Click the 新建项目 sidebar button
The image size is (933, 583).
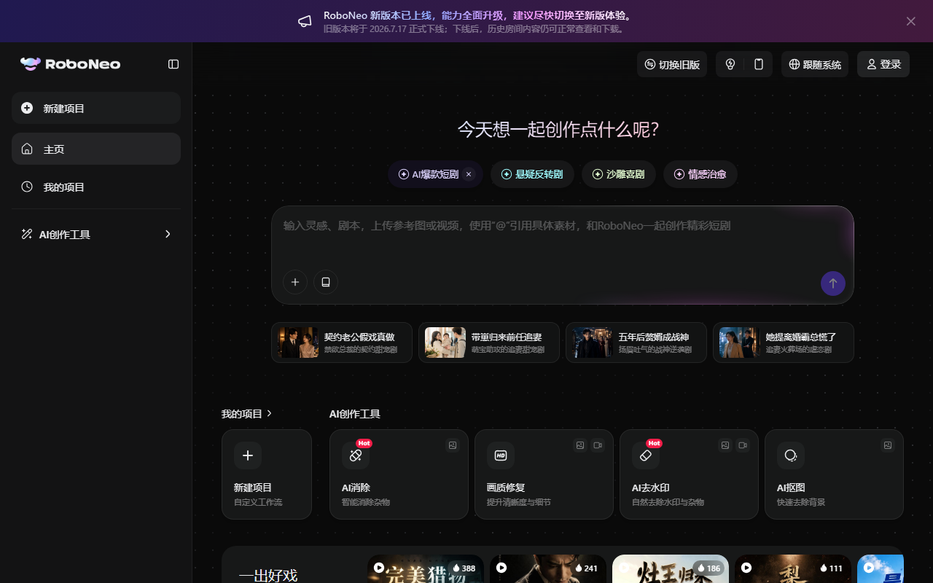(96, 108)
